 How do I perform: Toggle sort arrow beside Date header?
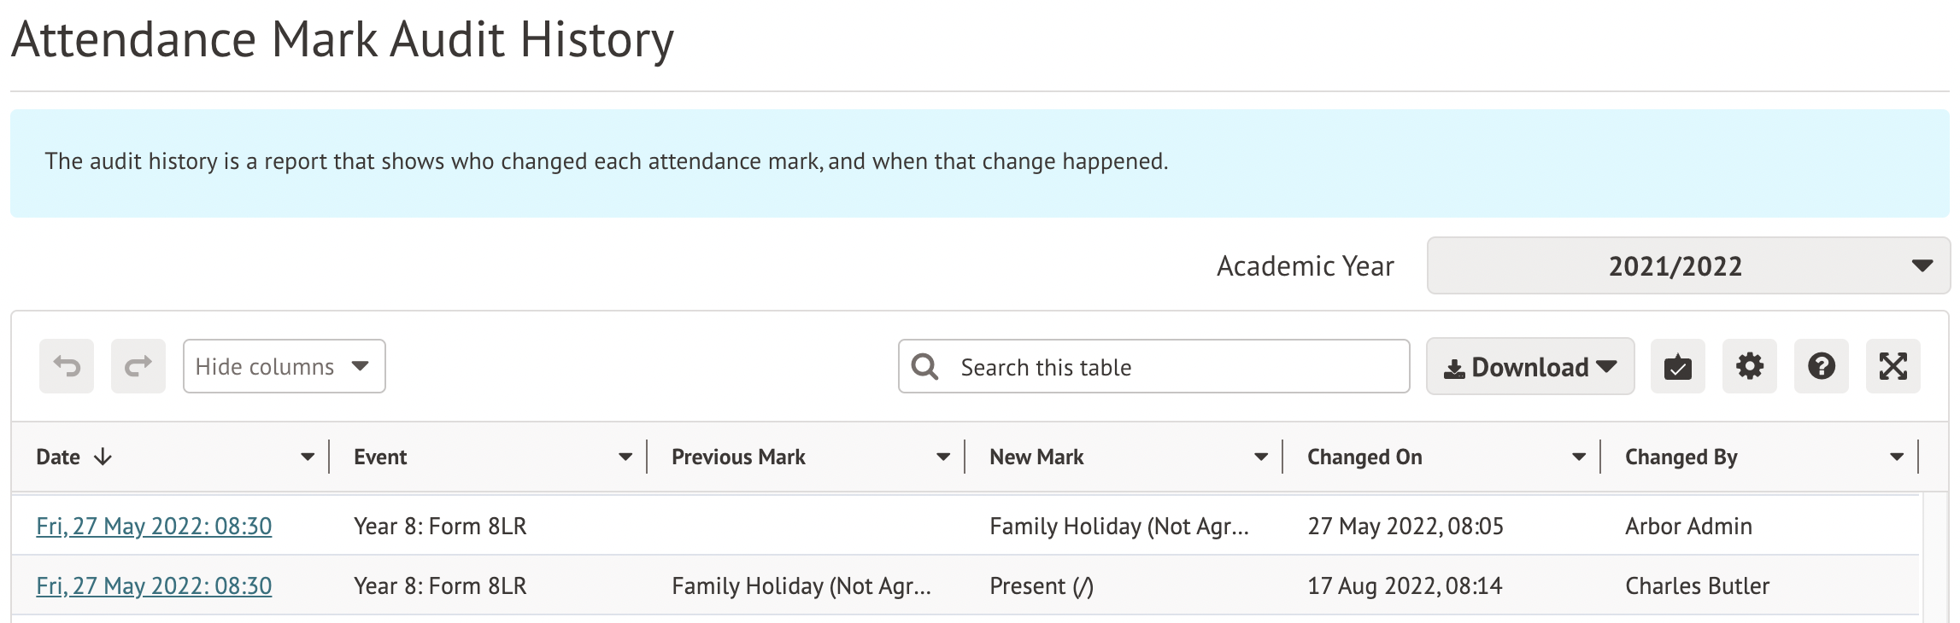pyautogui.click(x=103, y=457)
